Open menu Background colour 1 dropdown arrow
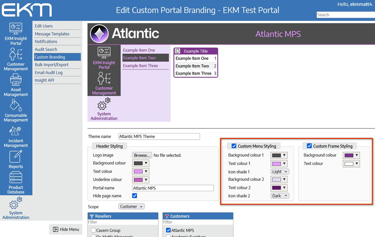The image size is (375, 237). coord(284,155)
